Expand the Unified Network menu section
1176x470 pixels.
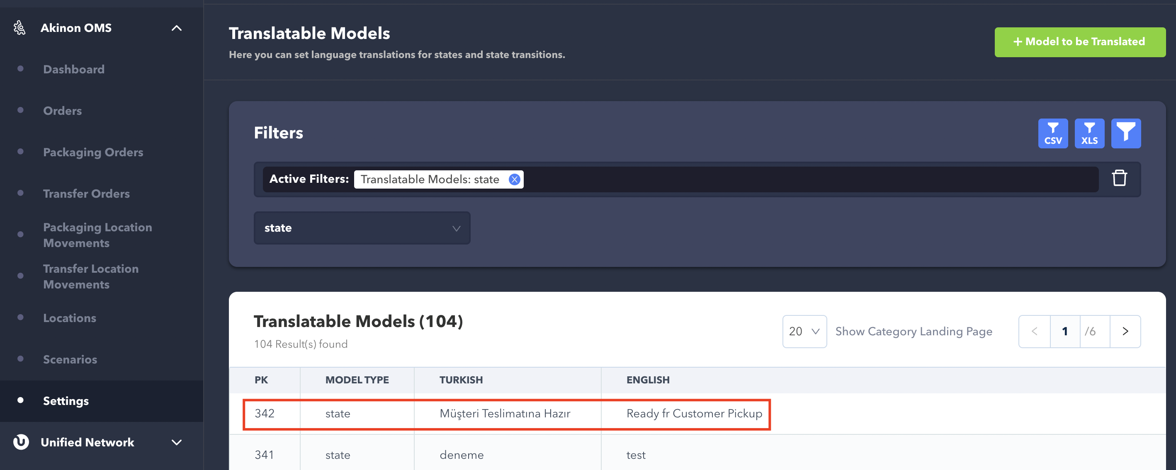(177, 442)
